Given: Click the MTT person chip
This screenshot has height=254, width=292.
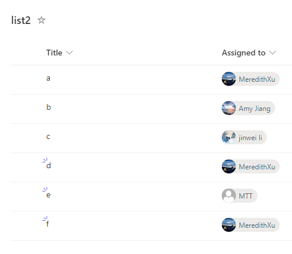Looking at the screenshot, I should pos(239,196).
